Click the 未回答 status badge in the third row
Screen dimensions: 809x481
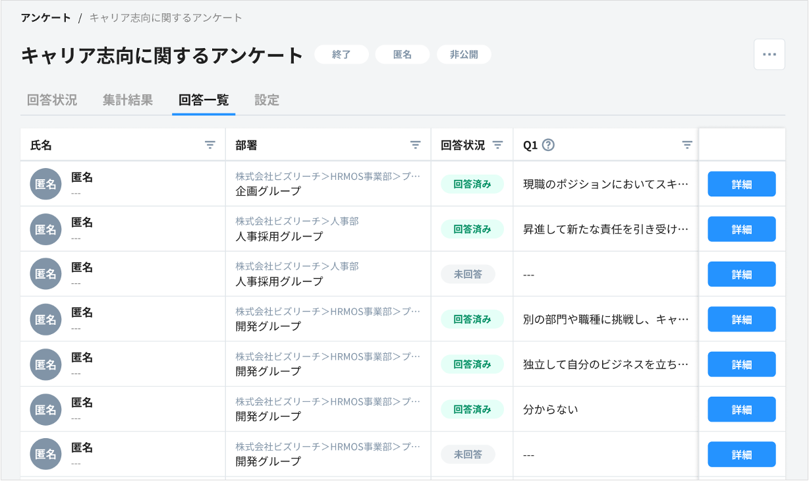tap(468, 274)
